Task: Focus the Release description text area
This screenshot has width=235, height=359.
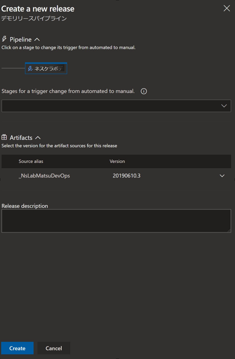Action: click(x=116, y=221)
